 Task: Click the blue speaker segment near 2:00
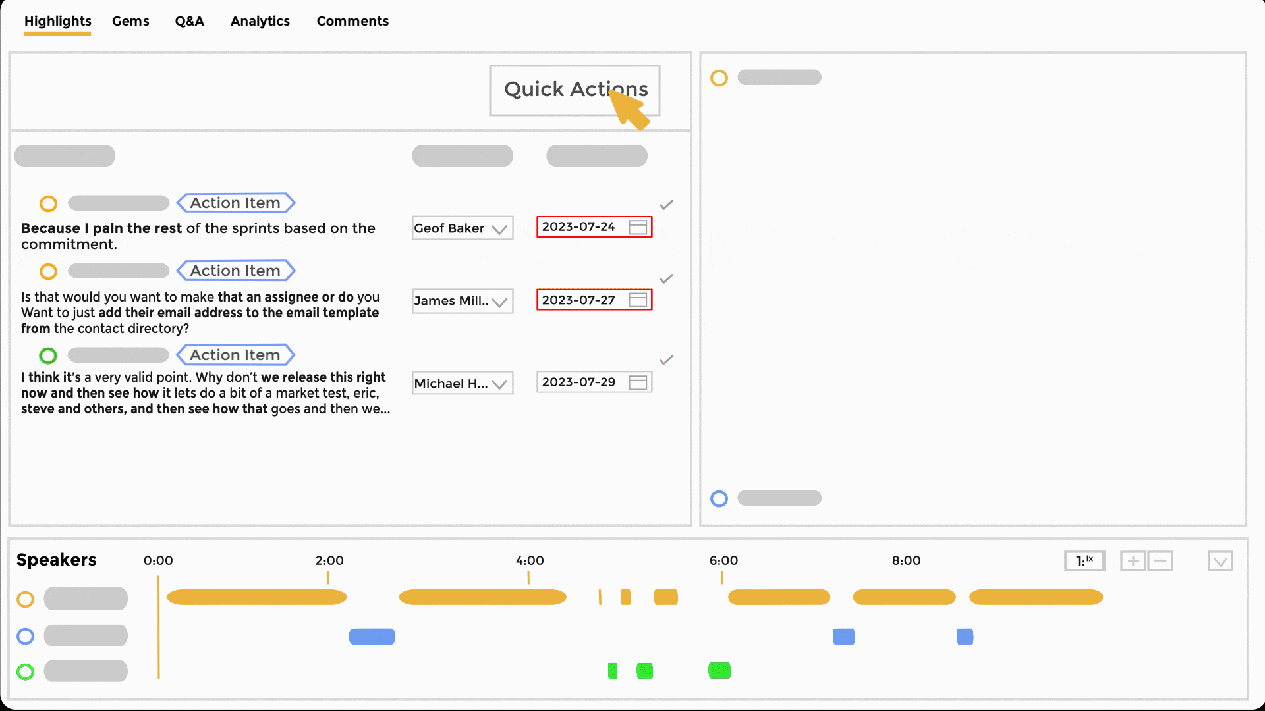click(372, 636)
